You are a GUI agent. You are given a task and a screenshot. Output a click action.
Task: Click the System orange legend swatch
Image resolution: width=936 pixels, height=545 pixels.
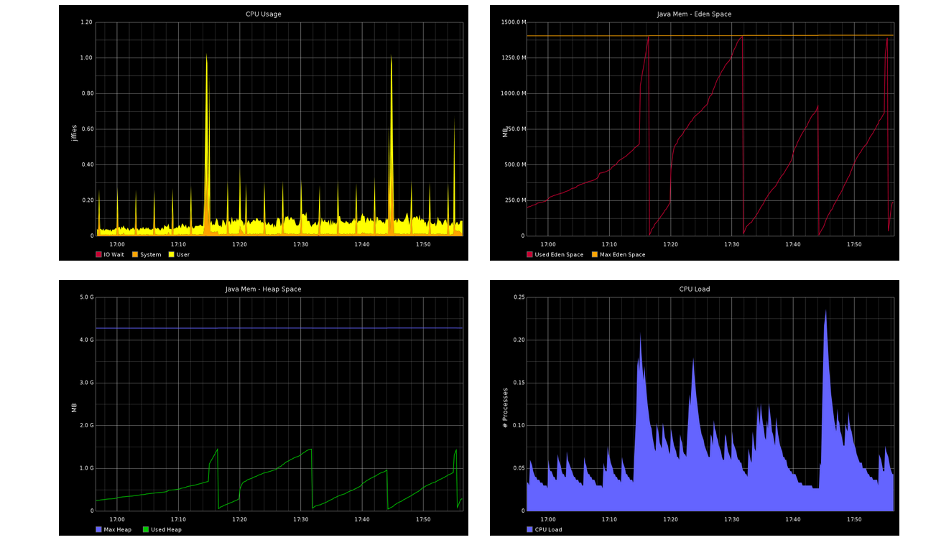134,254
